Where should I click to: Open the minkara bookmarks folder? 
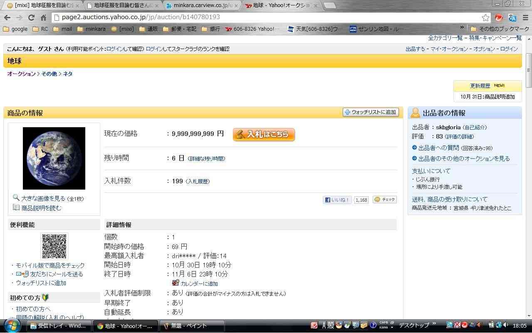point(91,29)
